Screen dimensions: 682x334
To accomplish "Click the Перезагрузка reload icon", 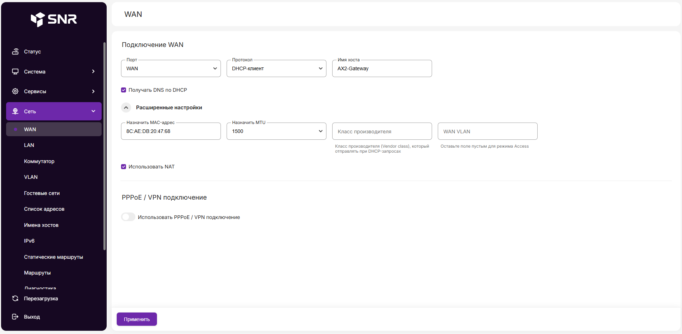I will (x=15, y=299).
